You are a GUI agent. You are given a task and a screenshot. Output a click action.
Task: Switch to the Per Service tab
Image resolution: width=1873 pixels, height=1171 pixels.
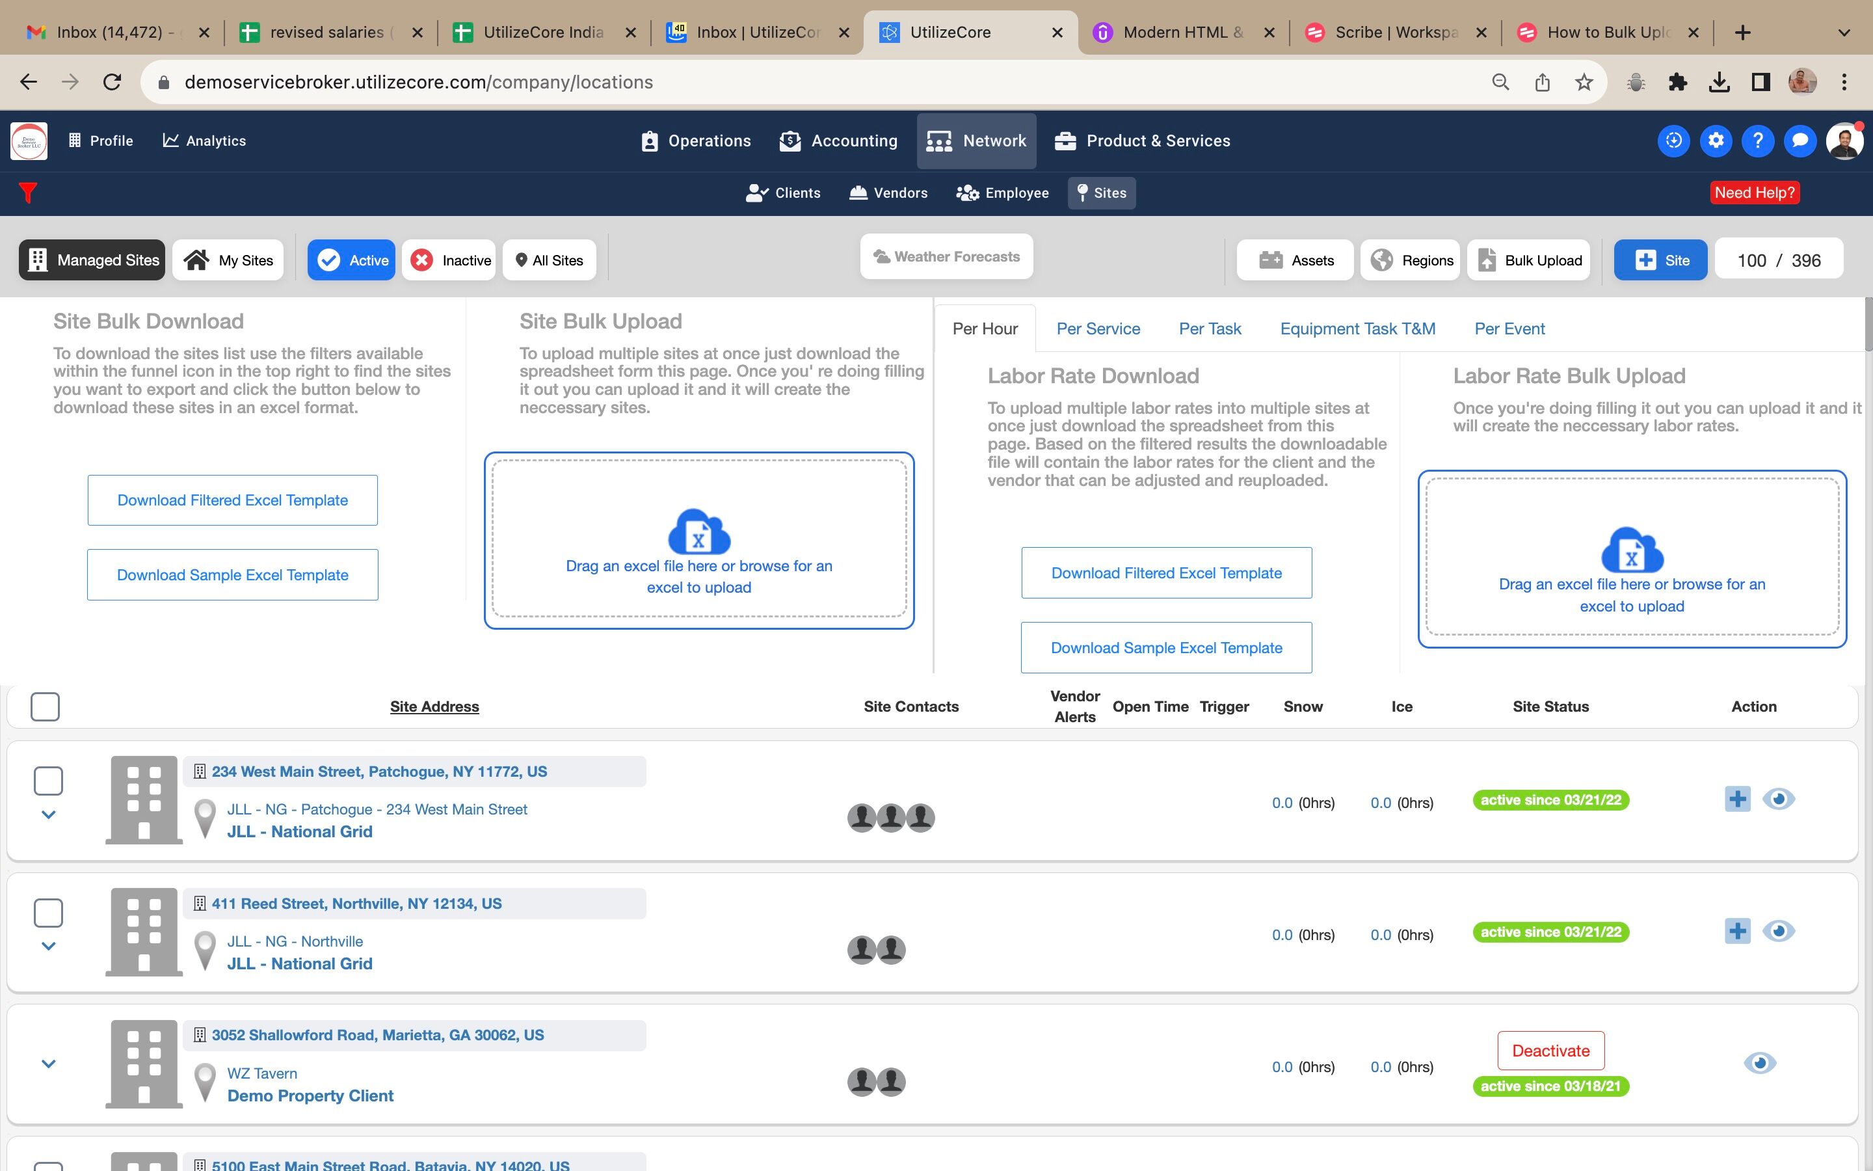point(1098,329)
